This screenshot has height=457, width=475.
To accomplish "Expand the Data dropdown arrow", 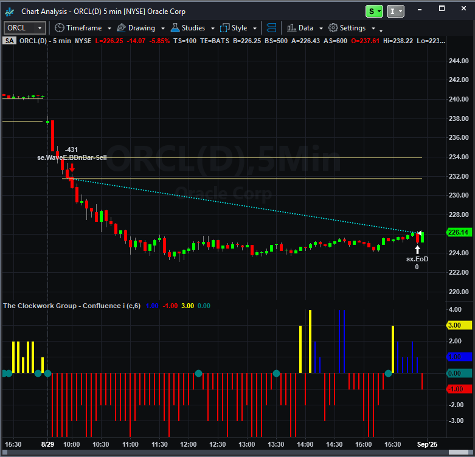I will [x=321, y=29].
